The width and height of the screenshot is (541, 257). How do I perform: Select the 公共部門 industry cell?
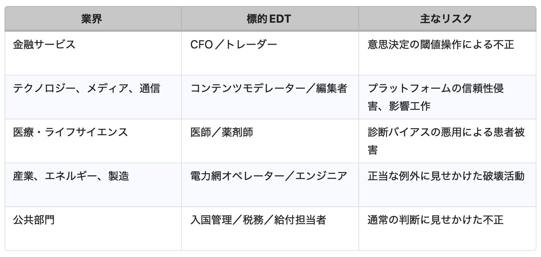[x=34, y=220]
